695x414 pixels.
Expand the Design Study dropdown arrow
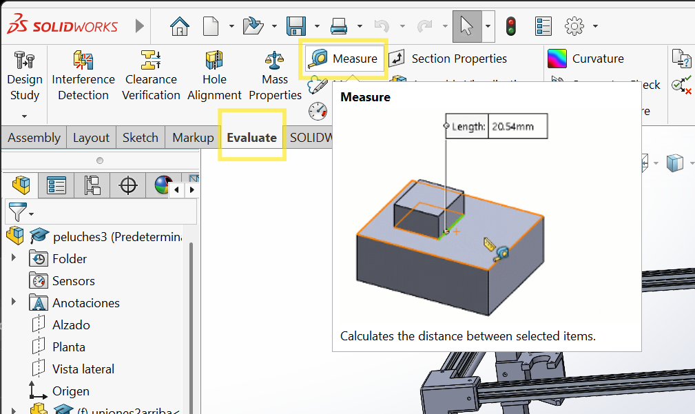(24, 116)
